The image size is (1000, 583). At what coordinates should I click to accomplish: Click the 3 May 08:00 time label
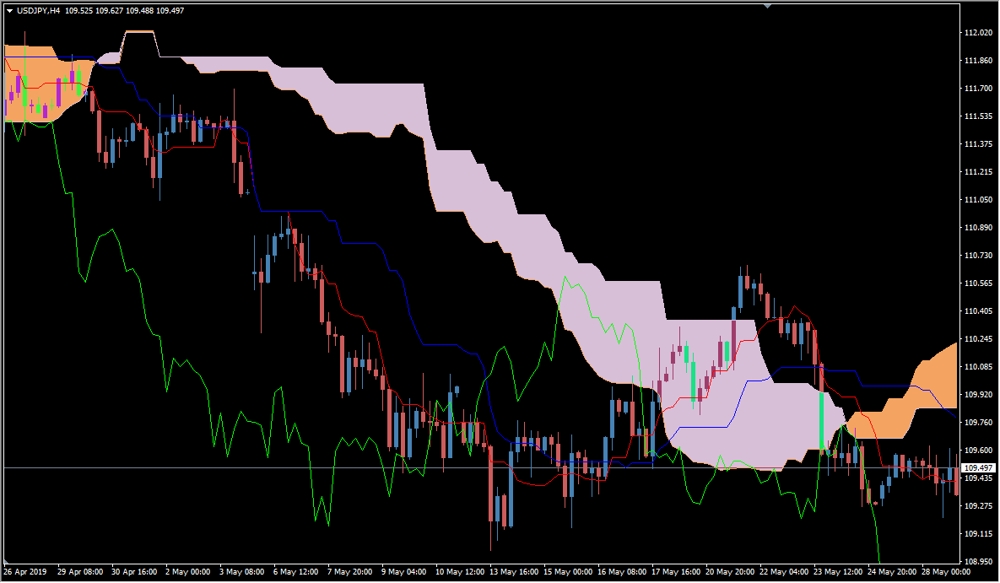click(241, 572)
